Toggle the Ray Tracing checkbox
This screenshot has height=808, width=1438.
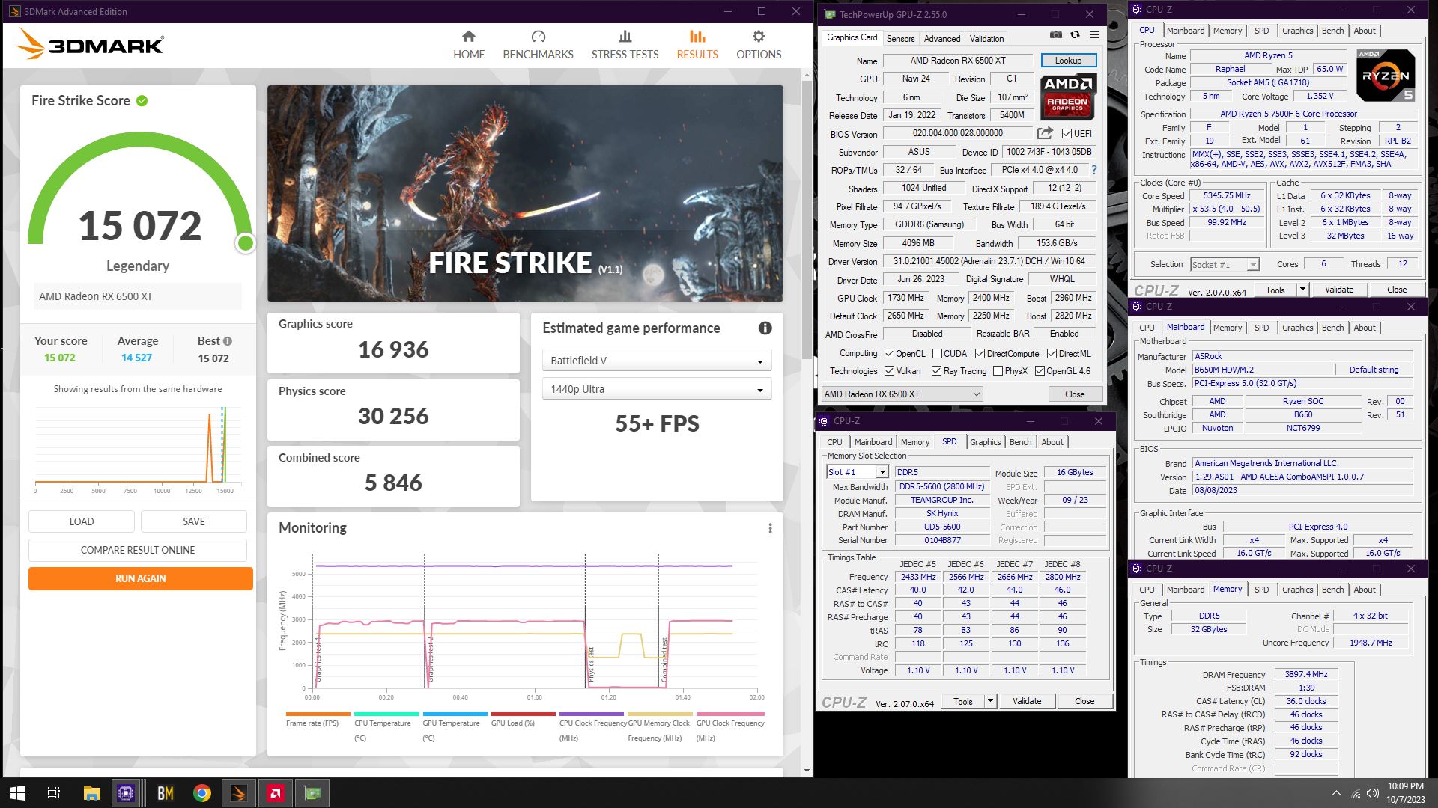tap(936, 371)
